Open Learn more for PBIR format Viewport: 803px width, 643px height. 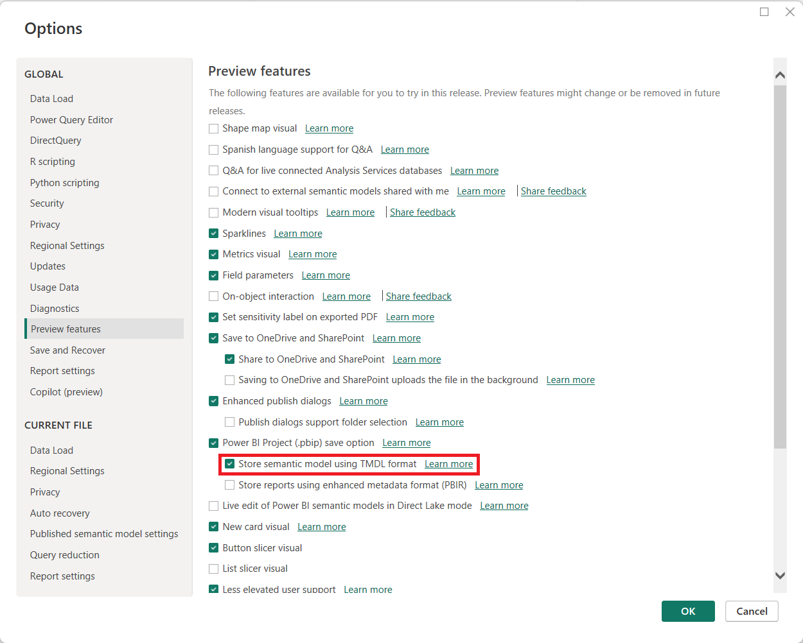click(x=499, y=485)
